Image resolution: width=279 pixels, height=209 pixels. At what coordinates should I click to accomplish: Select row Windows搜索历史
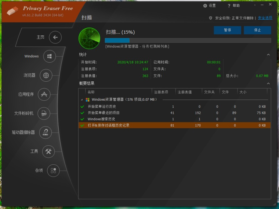click(x=175, y=119)
